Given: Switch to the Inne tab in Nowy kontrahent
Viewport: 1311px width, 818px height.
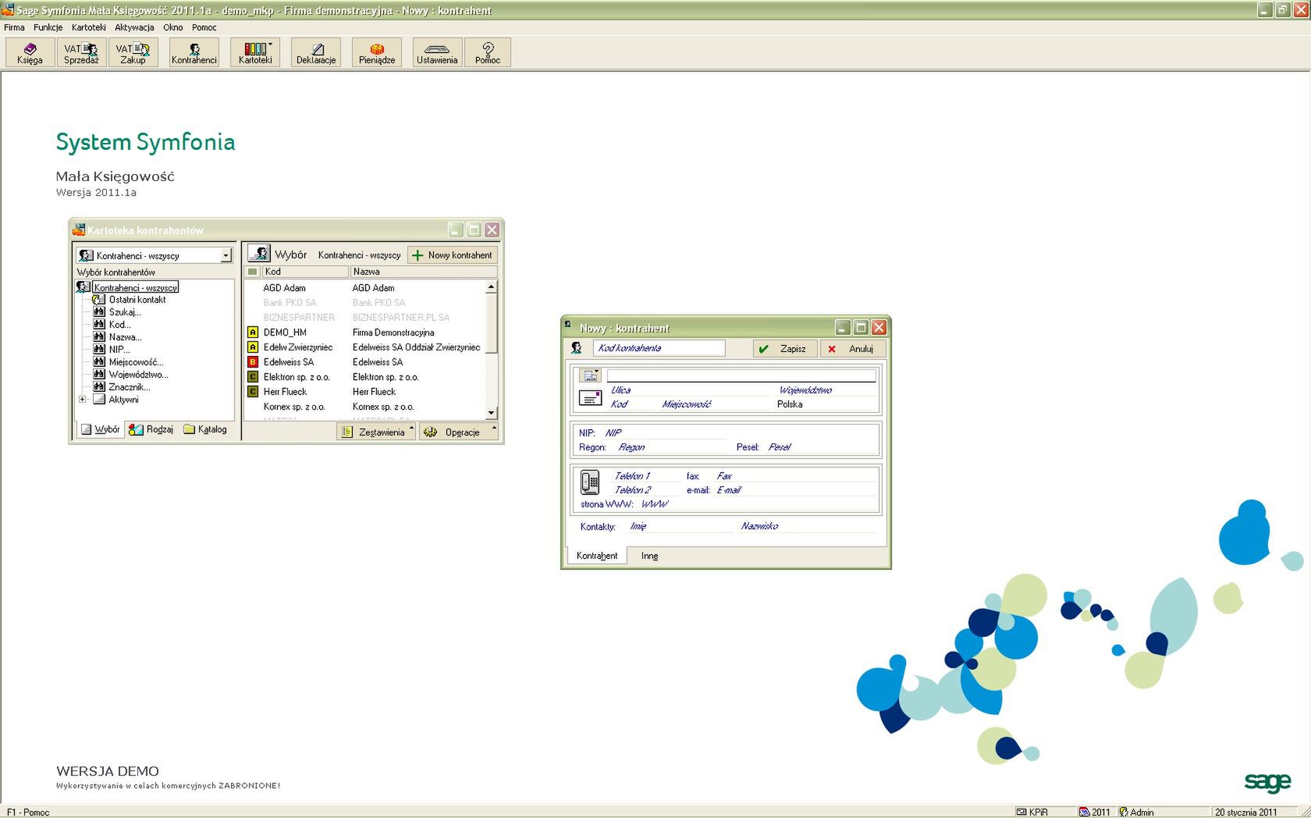Looking at the screenshot, I should (649, 556).
